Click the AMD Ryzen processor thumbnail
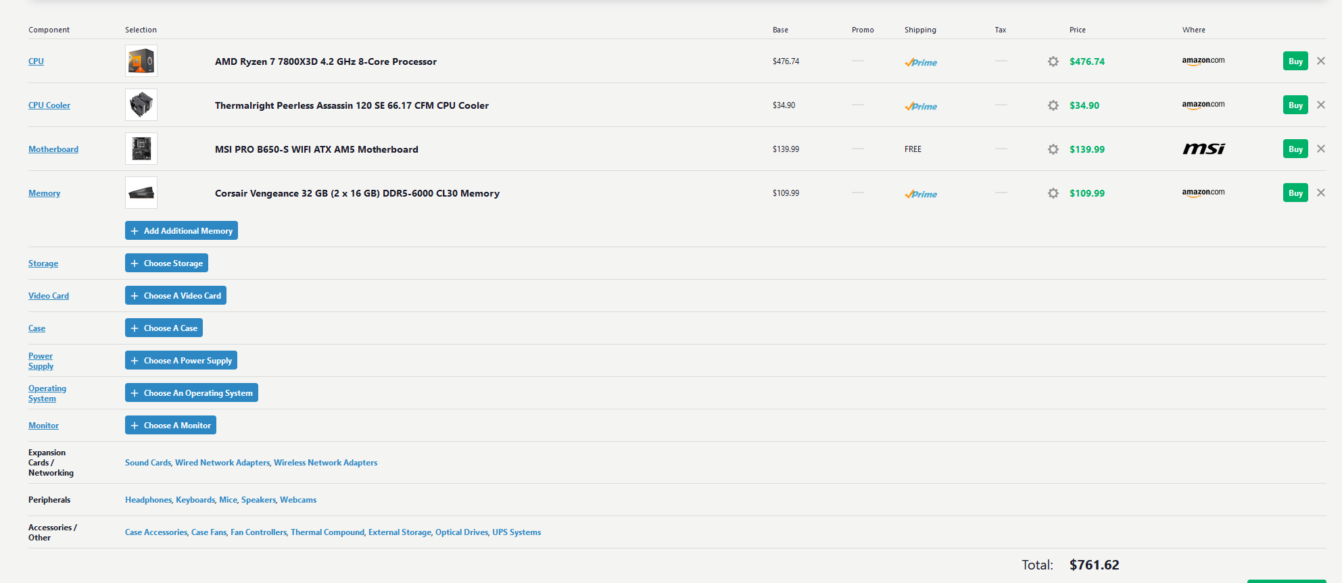Image resolution: width=1342 pixels, height=583 pixels. tap(141, 61)
